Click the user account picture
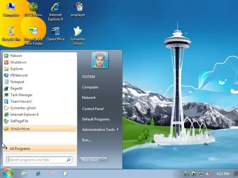 point(100,60)
